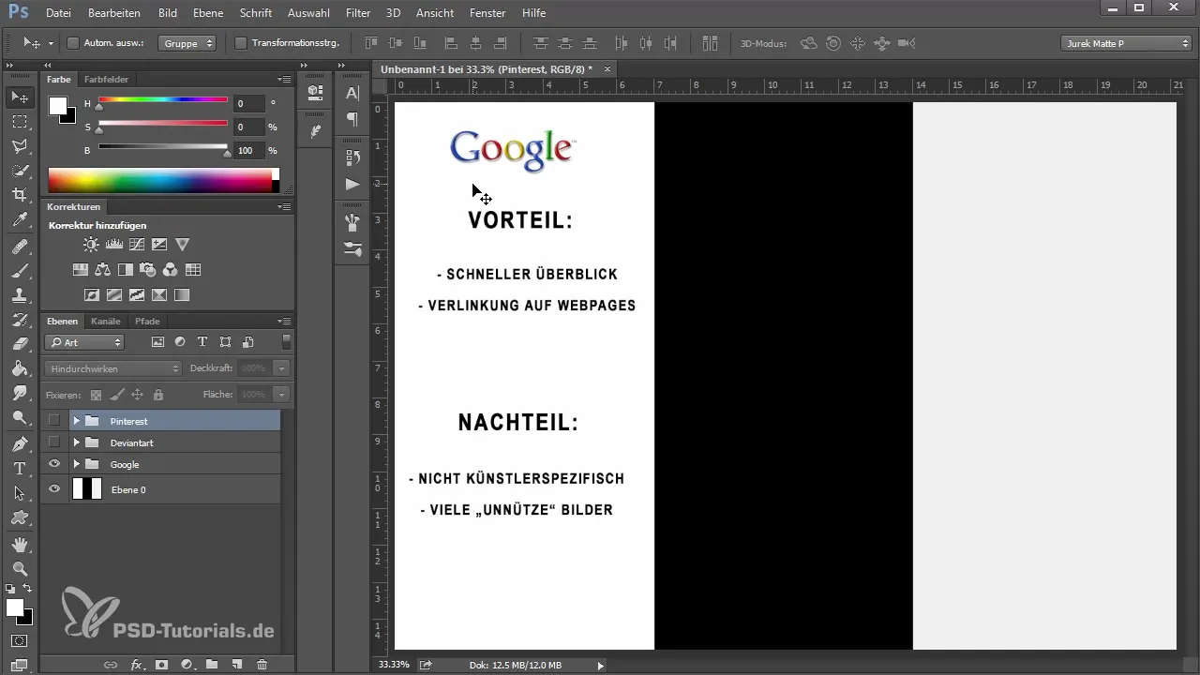Image resolution: width=1200 pixels, height=675 pixels.
Task: Select the Pen tool
Action: [20, 443]
